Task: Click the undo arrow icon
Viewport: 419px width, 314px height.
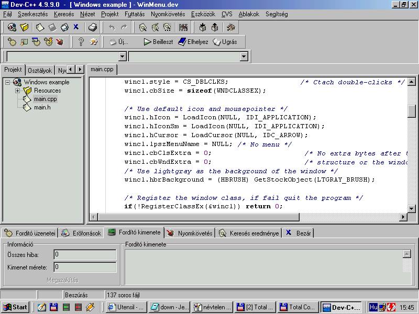Action: [112, 27]
